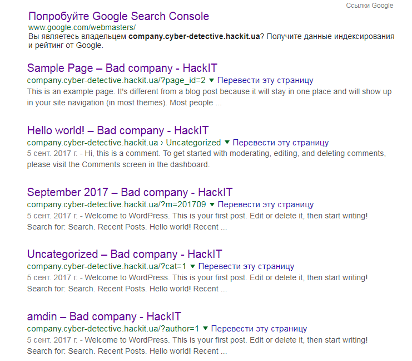Click the ?page_id=2 green URL
The image size is (412, 361).
pyautogui.click(x=116, y=80)
